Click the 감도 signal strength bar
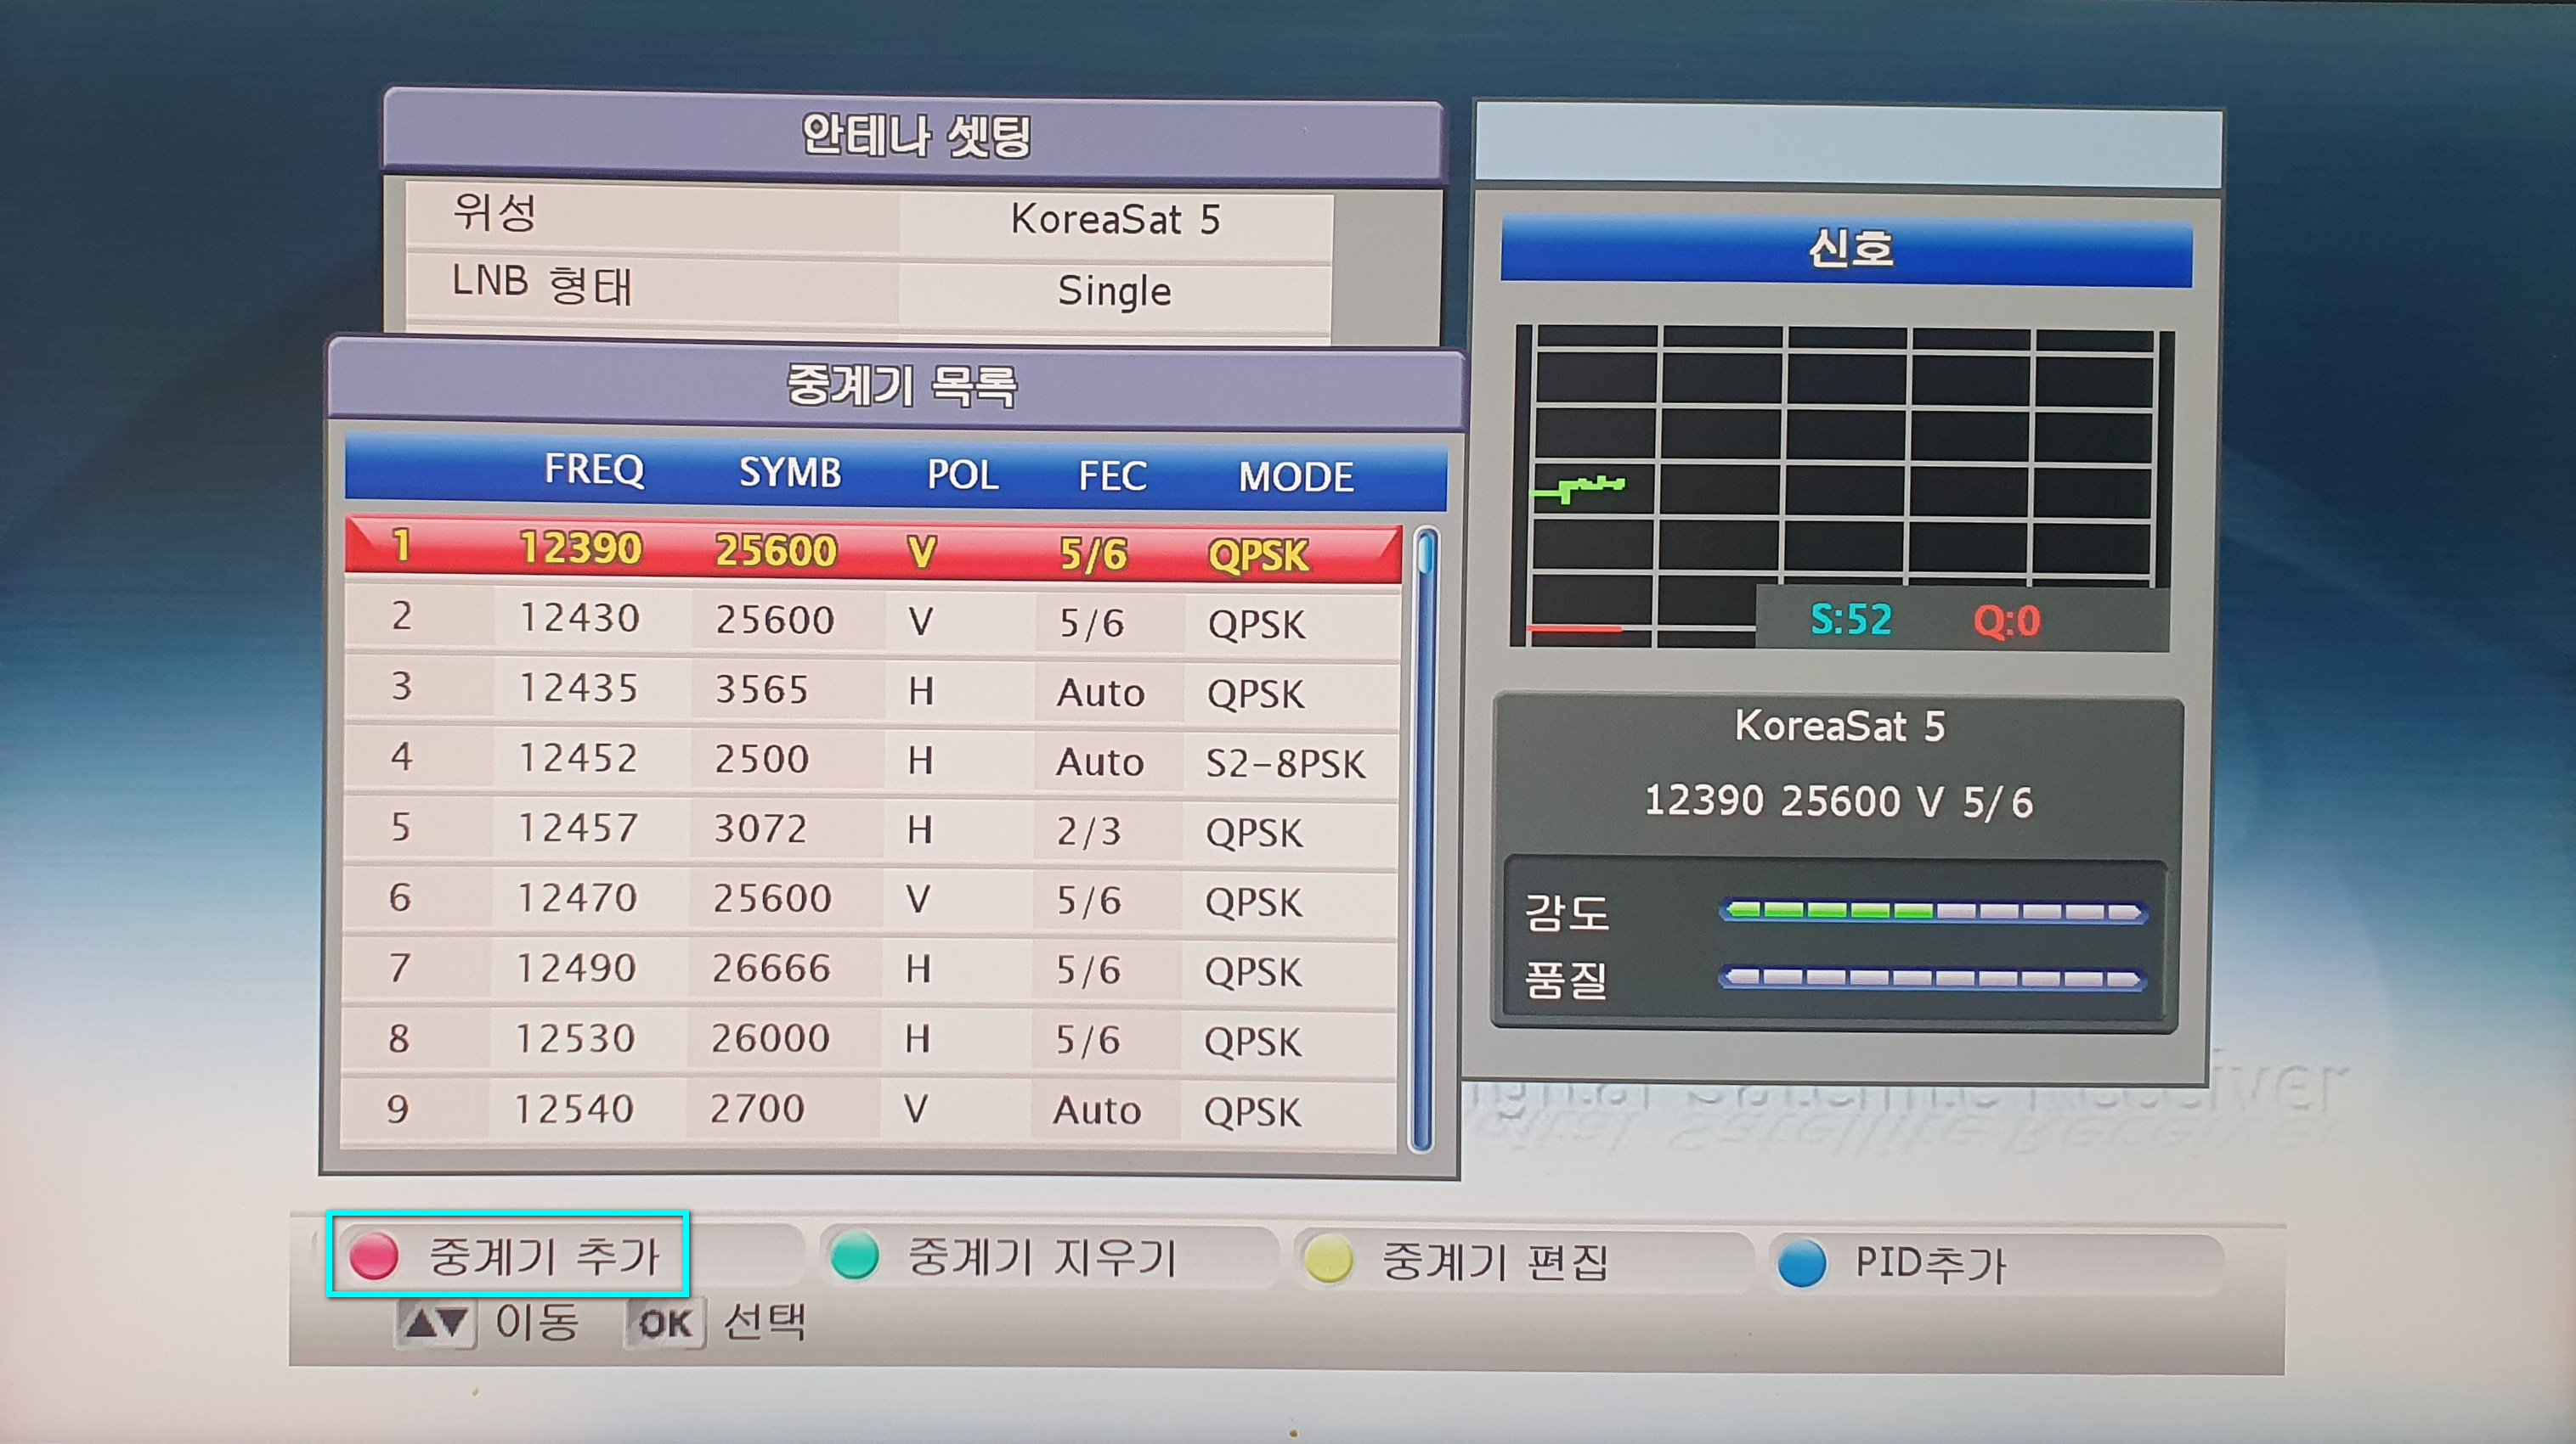Viewport: 2576px width, 1444px height. point(1932,912)
